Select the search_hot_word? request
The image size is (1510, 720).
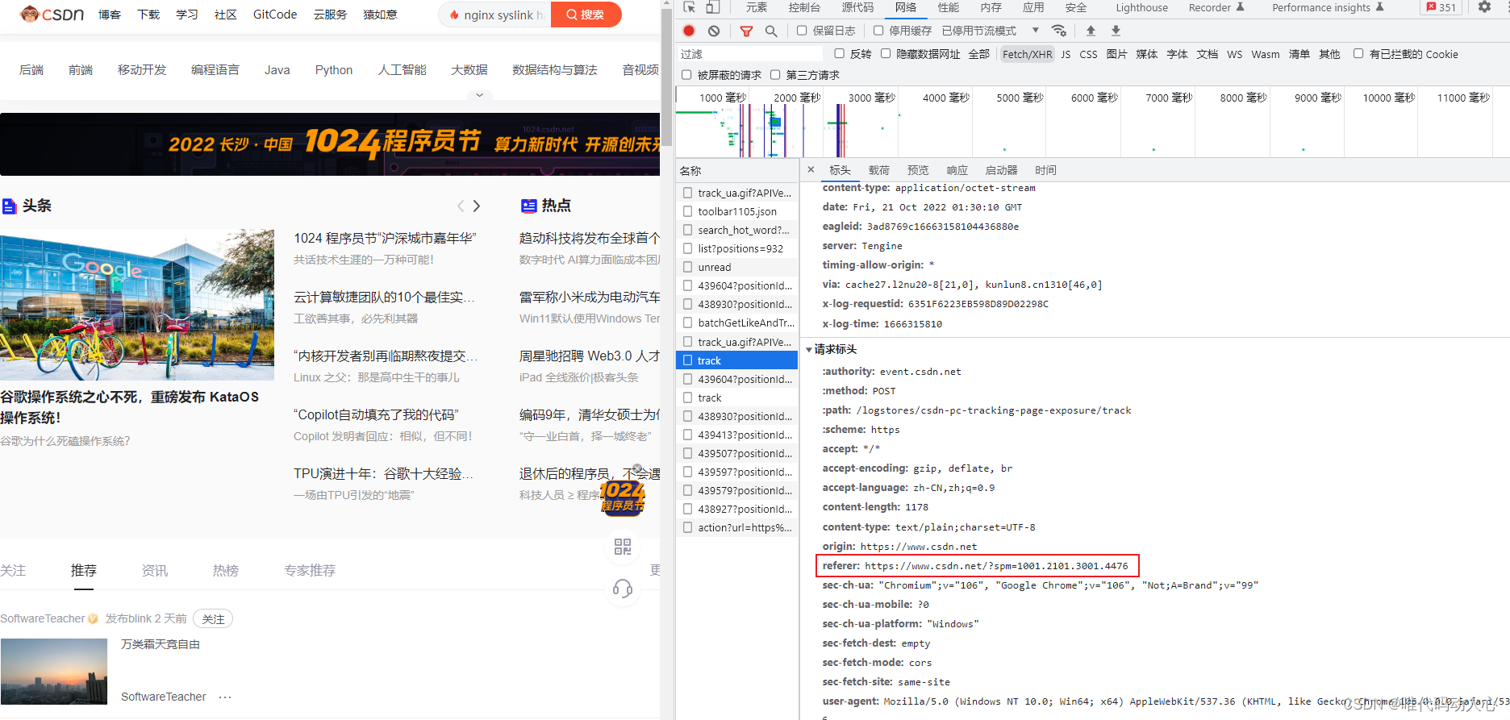[736, 230]
